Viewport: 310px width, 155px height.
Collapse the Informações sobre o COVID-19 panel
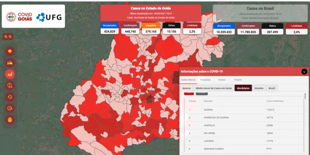[304, 72]
